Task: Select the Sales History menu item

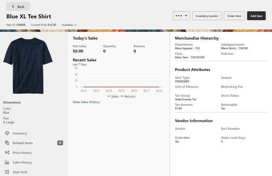Action: coord(22,162)
